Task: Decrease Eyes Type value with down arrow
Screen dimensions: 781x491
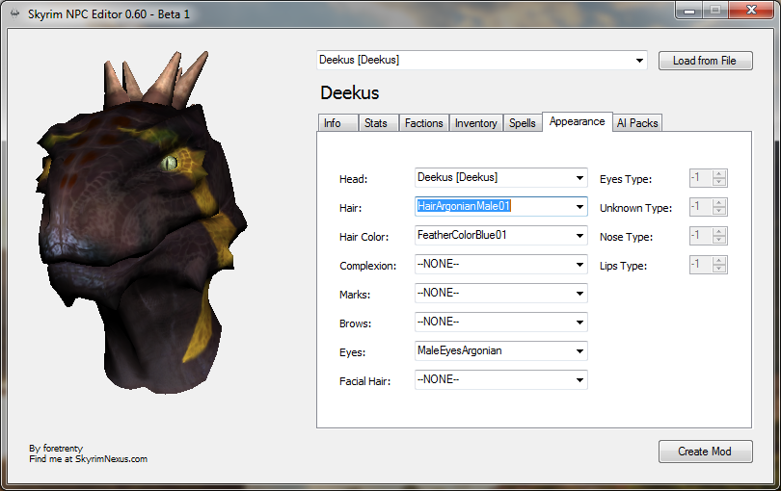Action: [718, 182]
